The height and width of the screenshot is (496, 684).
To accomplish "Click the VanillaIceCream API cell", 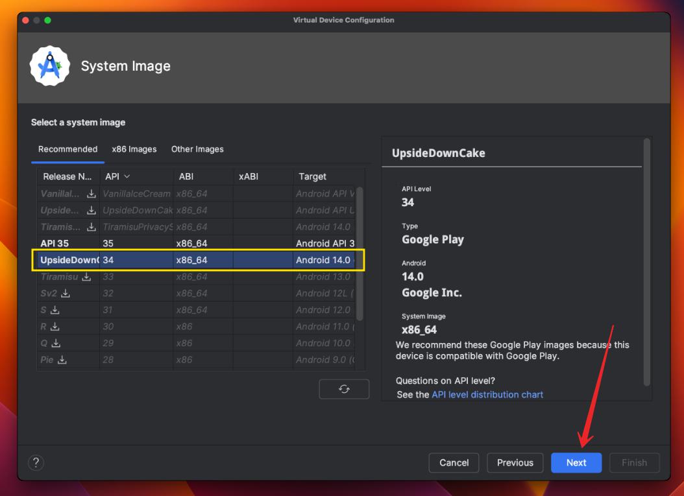I will (136, 193).
